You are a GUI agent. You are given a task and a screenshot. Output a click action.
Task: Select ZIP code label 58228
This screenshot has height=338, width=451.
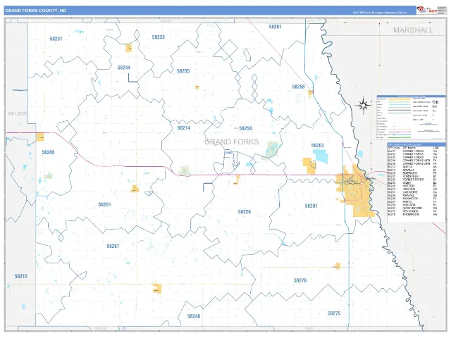245,212
